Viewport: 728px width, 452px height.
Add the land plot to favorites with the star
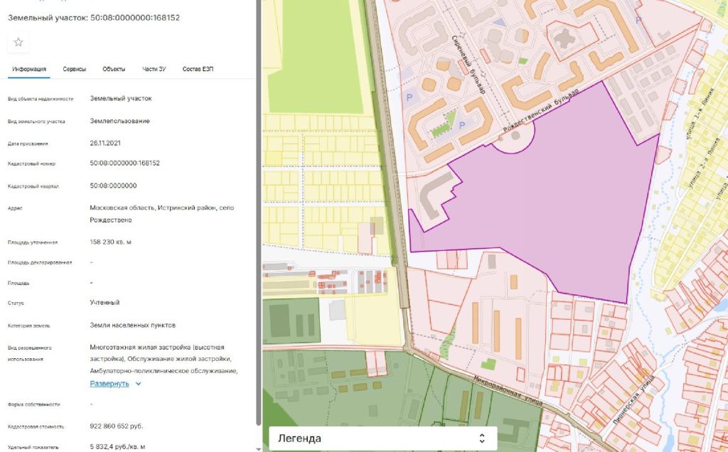pos(18,43)
